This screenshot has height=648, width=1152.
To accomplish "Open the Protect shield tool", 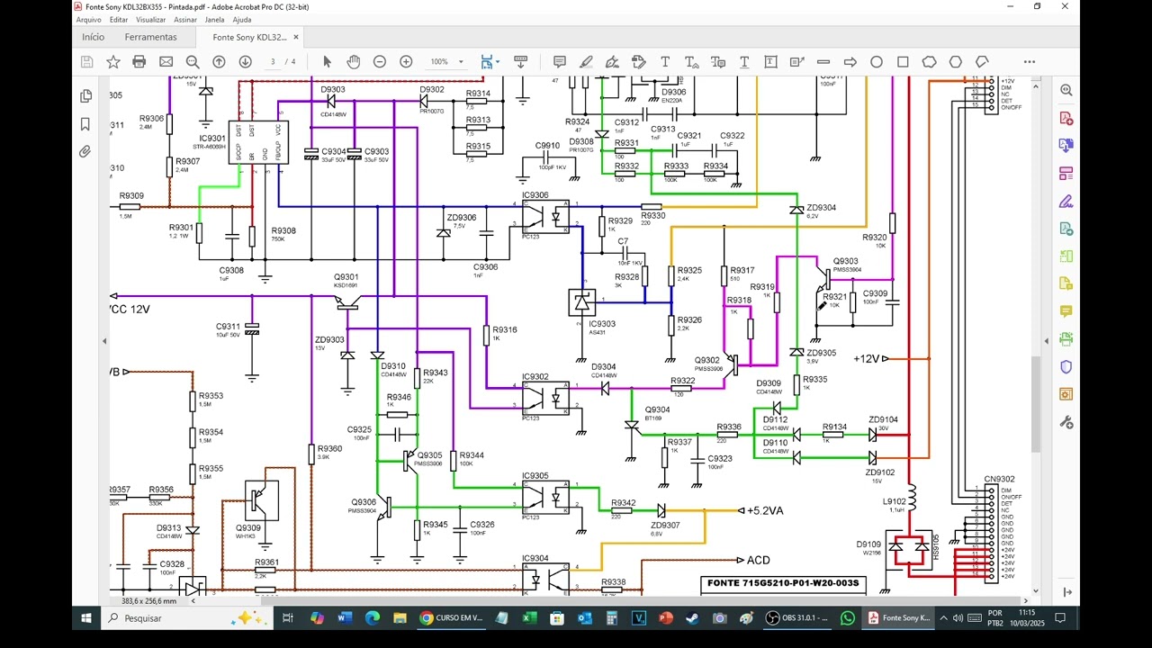I will pyautogui.click(x=1066, y=366).
